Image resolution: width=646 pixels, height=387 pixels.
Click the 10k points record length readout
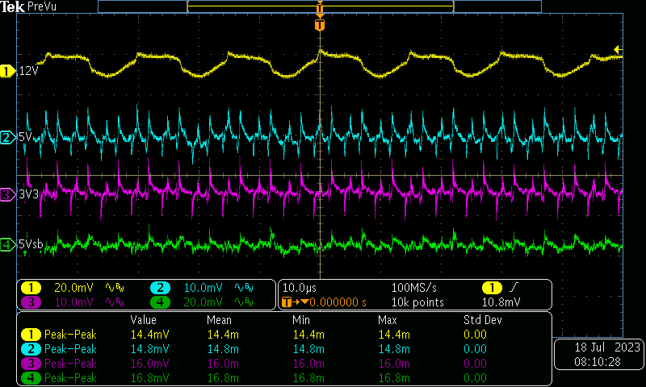pyautogui.click(x=417, y=302)
